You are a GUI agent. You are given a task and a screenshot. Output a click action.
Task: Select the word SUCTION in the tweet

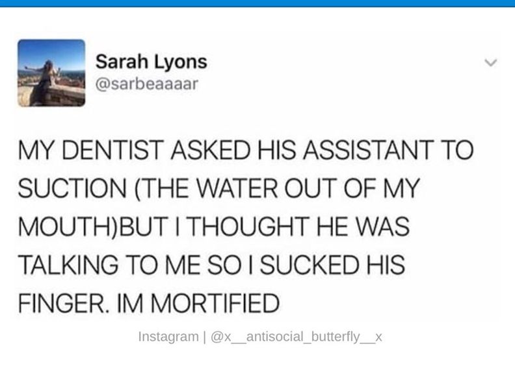click(72, 188)
